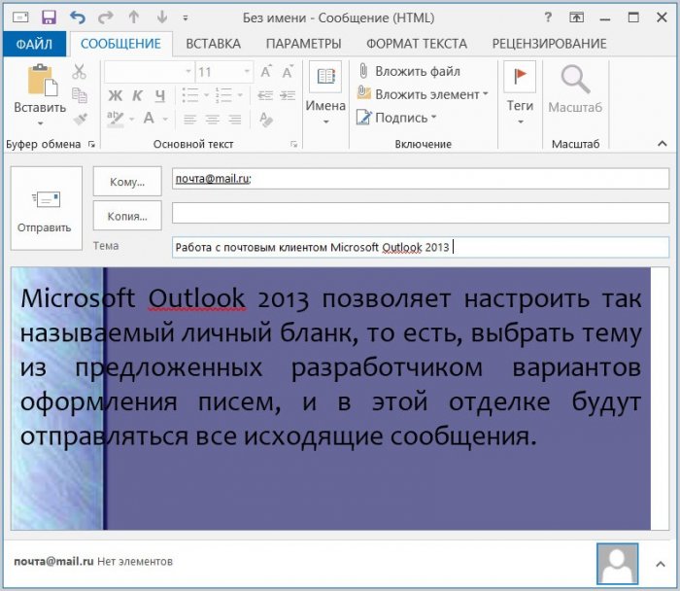Open the ПАРАМЕТРЫ tab
The image size is (680, 591).
pos(303,44)
